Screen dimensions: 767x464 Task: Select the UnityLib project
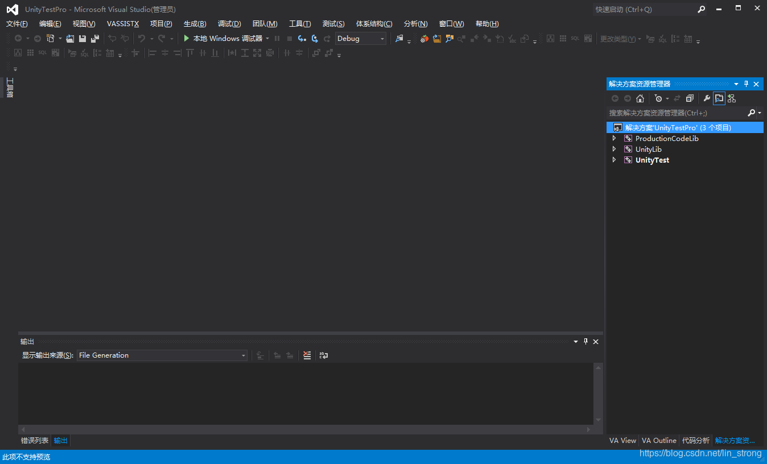pyautogui.click(x=649, y=149)
